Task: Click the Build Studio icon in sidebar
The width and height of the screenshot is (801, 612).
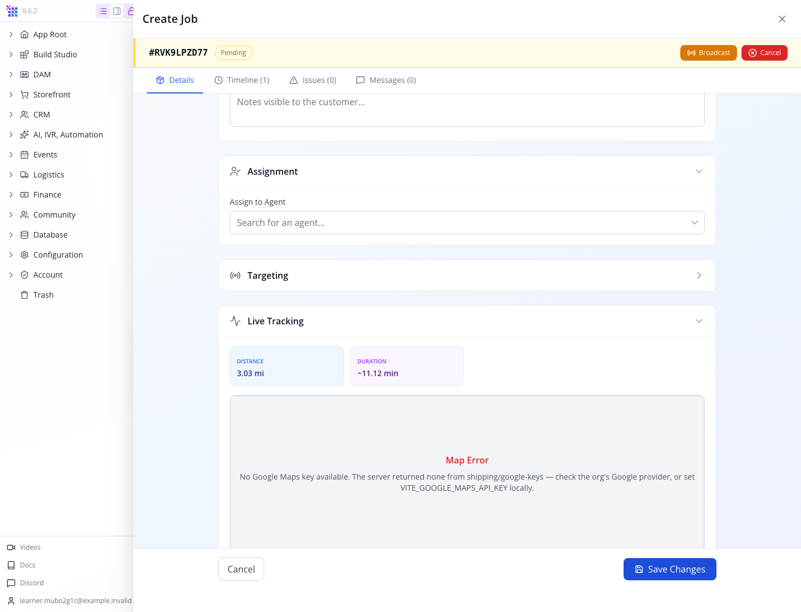Action: tap(24, 55)
